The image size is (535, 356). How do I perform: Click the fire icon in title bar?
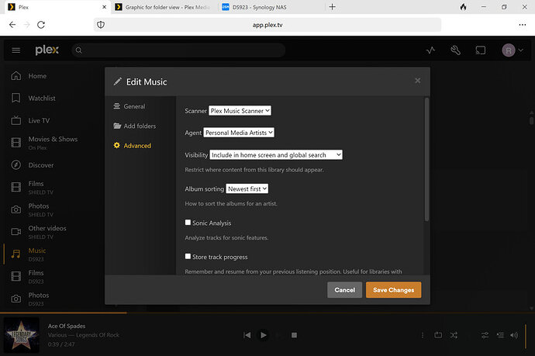(x=463, y=7)
